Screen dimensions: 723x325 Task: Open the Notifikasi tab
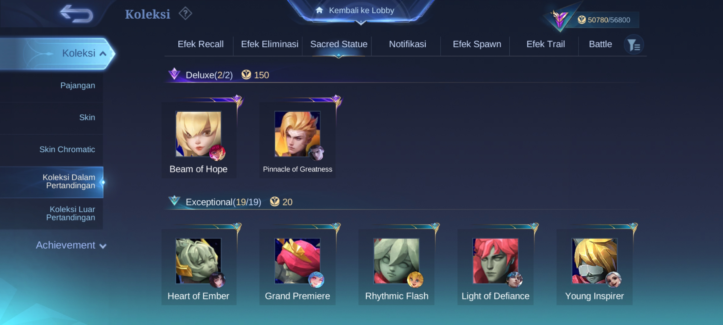(407, 44)
